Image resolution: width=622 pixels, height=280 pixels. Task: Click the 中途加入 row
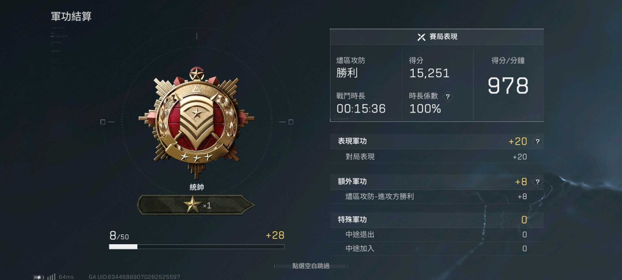[436, 249]
